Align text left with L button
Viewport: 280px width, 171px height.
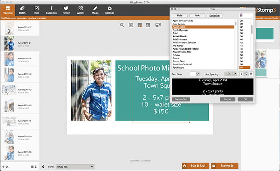242,74
